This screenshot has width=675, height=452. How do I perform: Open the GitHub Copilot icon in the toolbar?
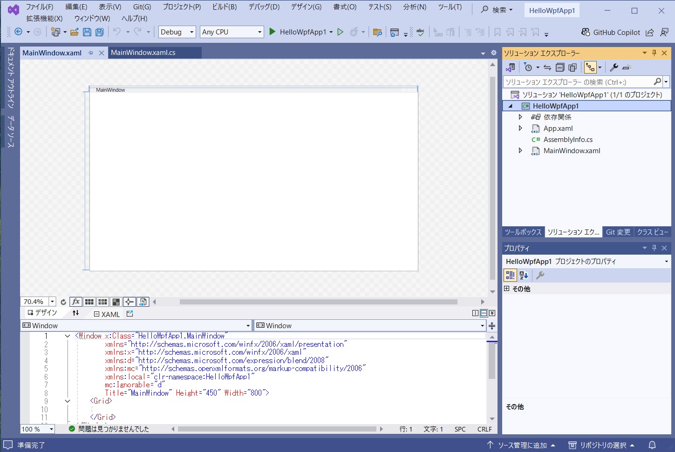click(586, 32)
